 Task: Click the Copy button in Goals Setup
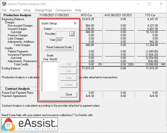(69, 78)
